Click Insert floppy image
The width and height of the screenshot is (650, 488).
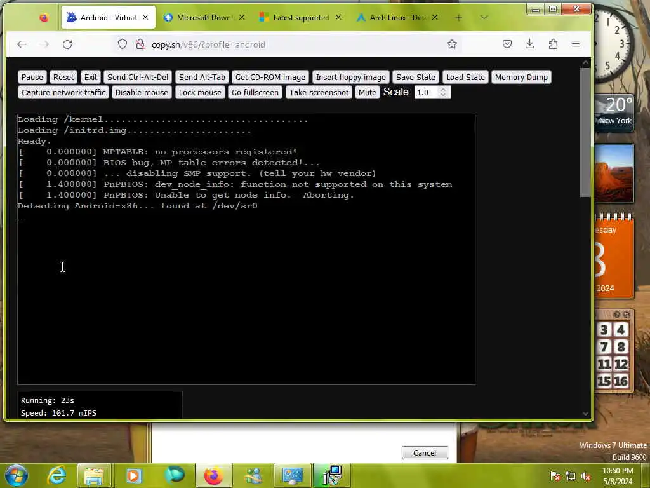[x=350, y=77]
